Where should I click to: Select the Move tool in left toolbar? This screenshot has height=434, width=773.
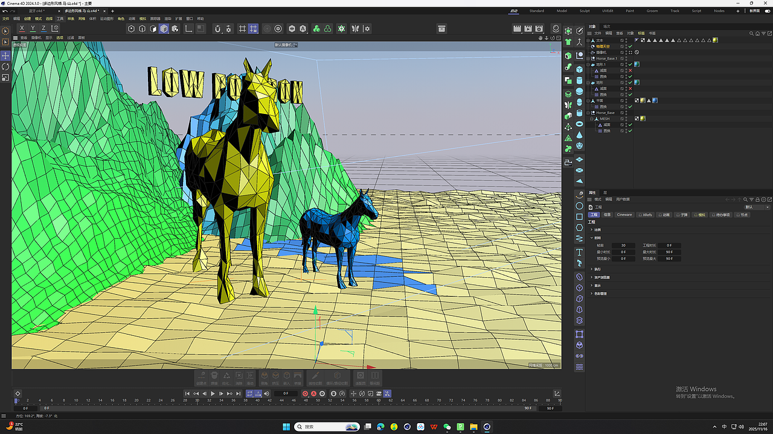(x=6, y=55)
